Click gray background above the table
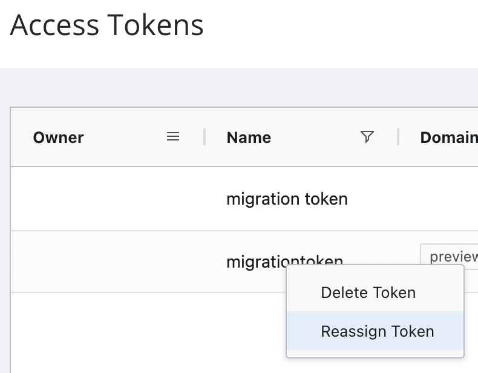The height and width of the screenshot is (373, 478). [242, 88]
